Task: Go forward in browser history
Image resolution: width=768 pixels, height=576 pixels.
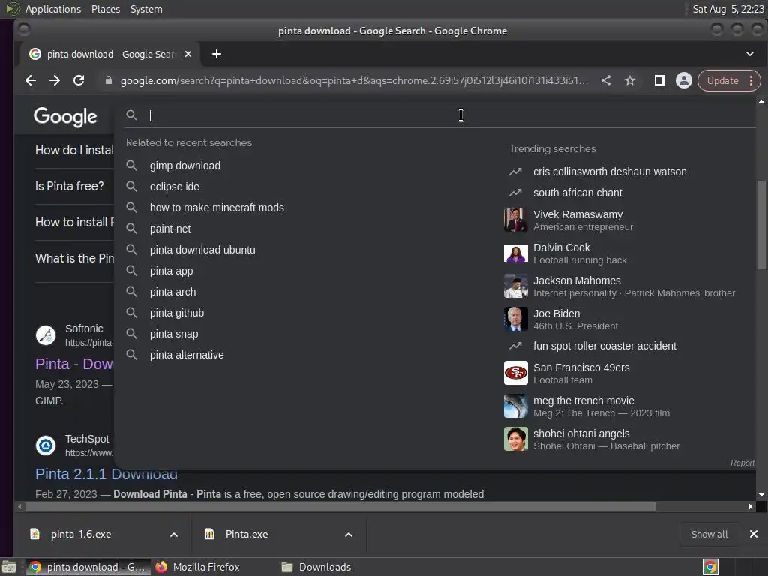Action: (54, 80)
